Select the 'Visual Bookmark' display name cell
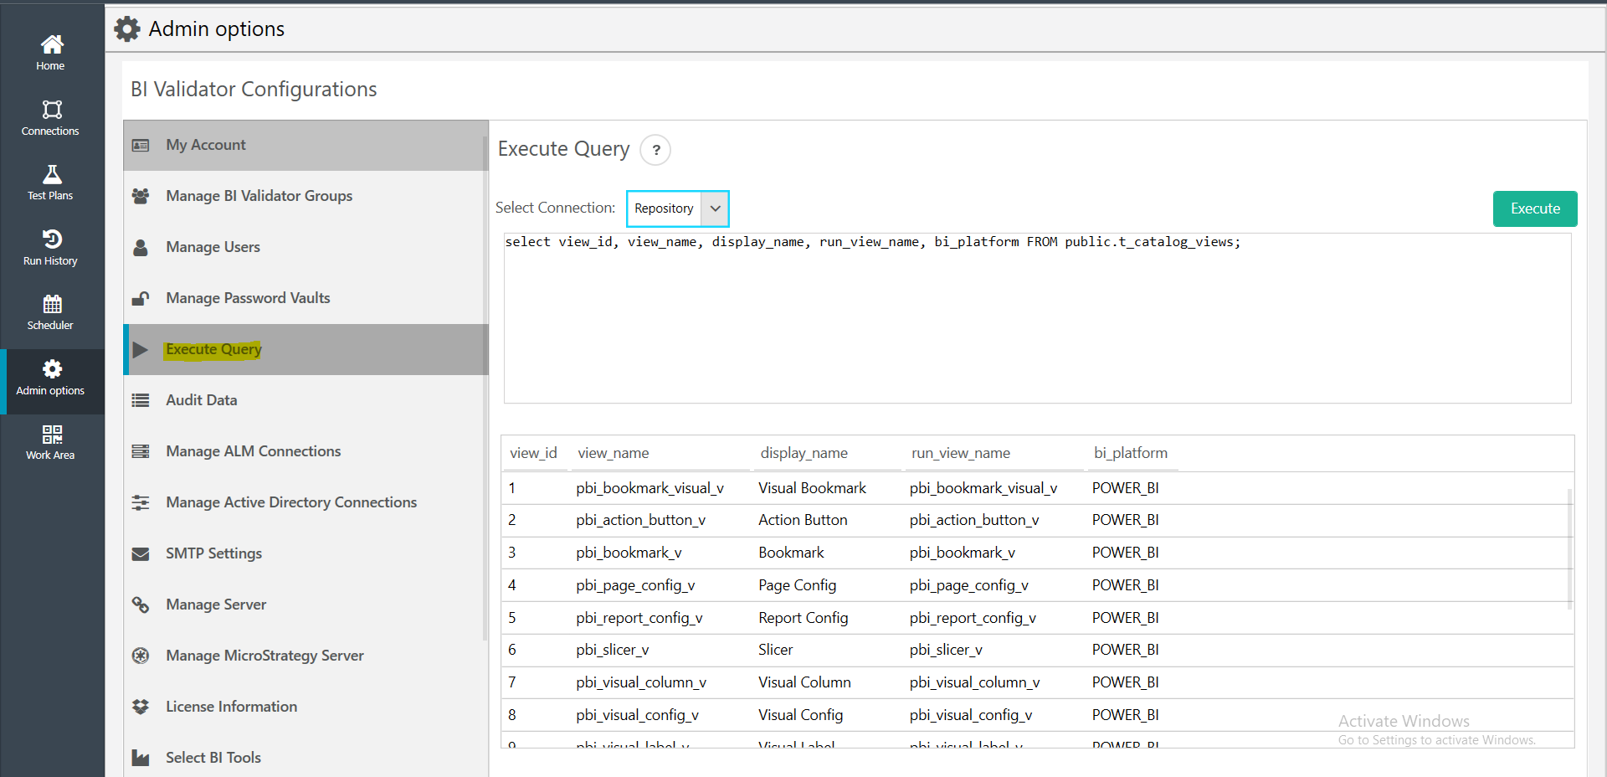The image size is (1607, 777). click(x=812, y=488)
